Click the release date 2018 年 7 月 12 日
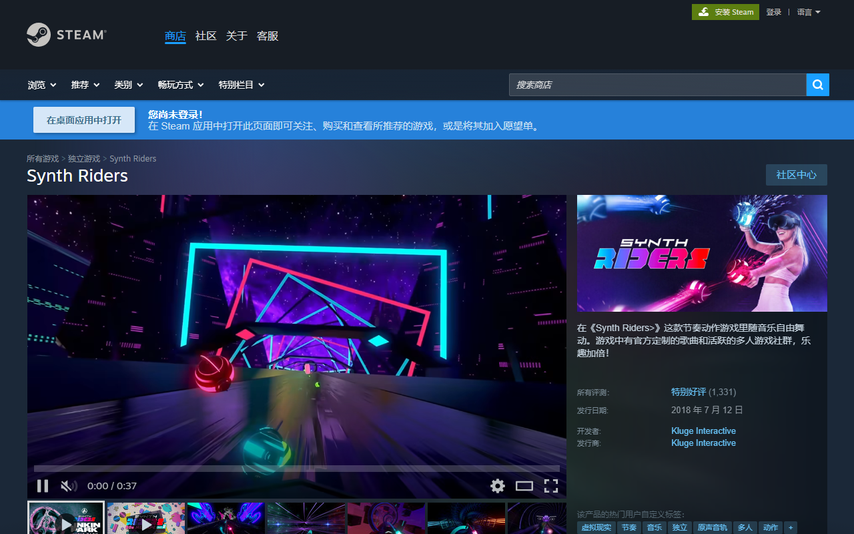The width and height of the screenshot is (854, 534). (707, 410)
